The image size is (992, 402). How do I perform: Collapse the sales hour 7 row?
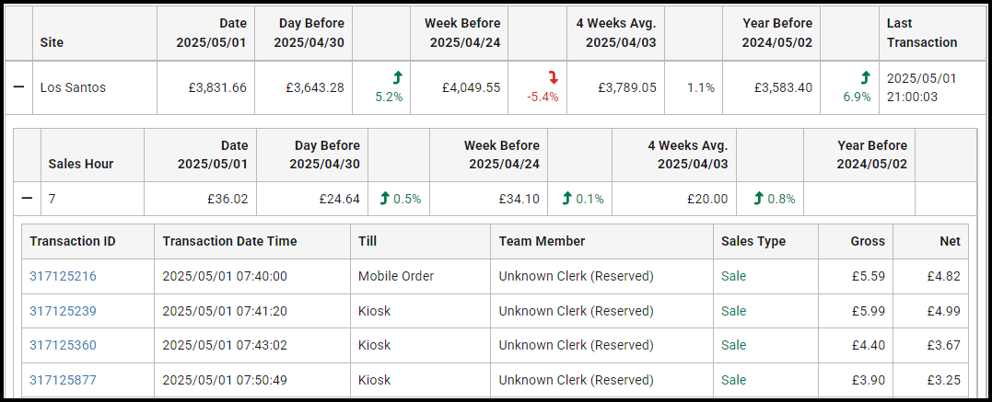pos(28,199)
